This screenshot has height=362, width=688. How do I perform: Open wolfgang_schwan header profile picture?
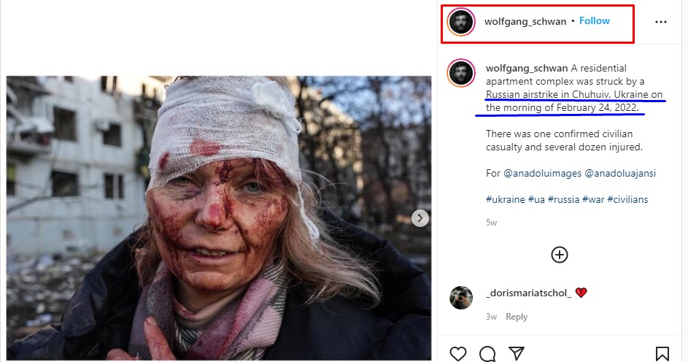(x=461, y=22)
